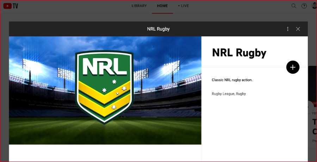The image size is (317, 162).
Task: Click the 'Classic NRL rugby action.' description
Action: click(232, 80)
